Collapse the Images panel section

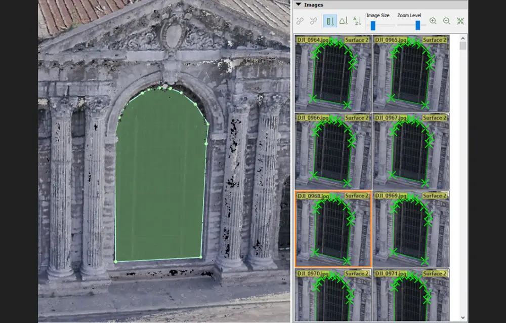[299, 5]
